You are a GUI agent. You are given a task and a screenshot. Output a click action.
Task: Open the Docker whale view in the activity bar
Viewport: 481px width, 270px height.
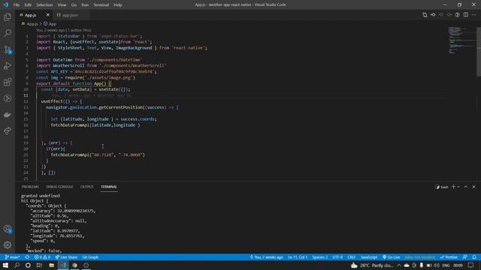tap(8, 115)
